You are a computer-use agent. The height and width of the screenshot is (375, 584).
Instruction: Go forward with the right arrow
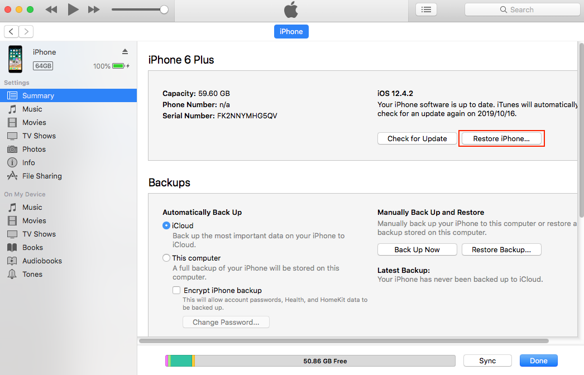[26, 32]
